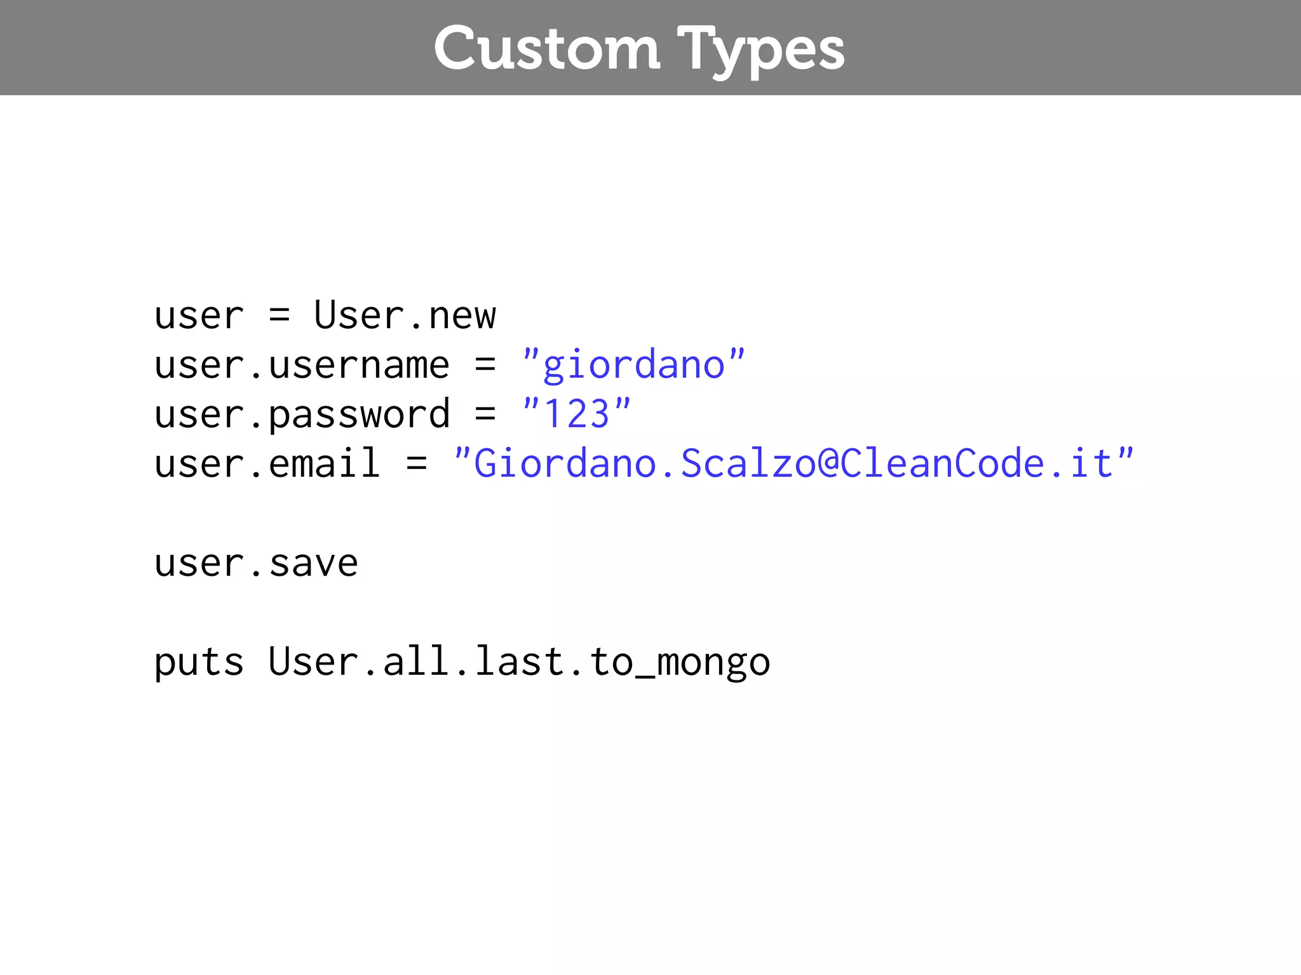Click the 'Custom Types' slide title
Viewport: 1301px width, 975px height.
639,51
